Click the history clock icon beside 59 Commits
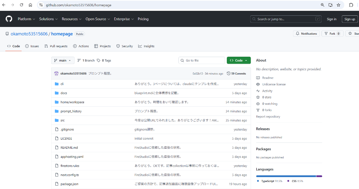The width and height of the screenshot is (359, 189). point(229,73)
